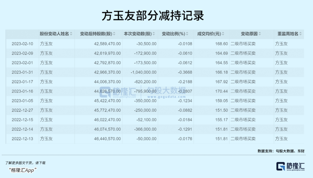Click the title 方玉友部分减持记录
This screenshot has width=313, height=178.
[153, 16]
